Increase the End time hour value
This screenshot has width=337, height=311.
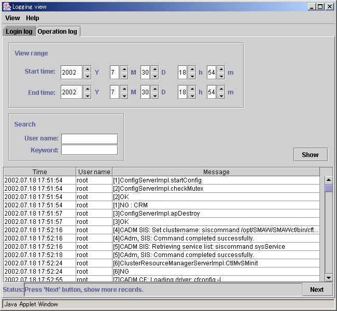[192, 89]
